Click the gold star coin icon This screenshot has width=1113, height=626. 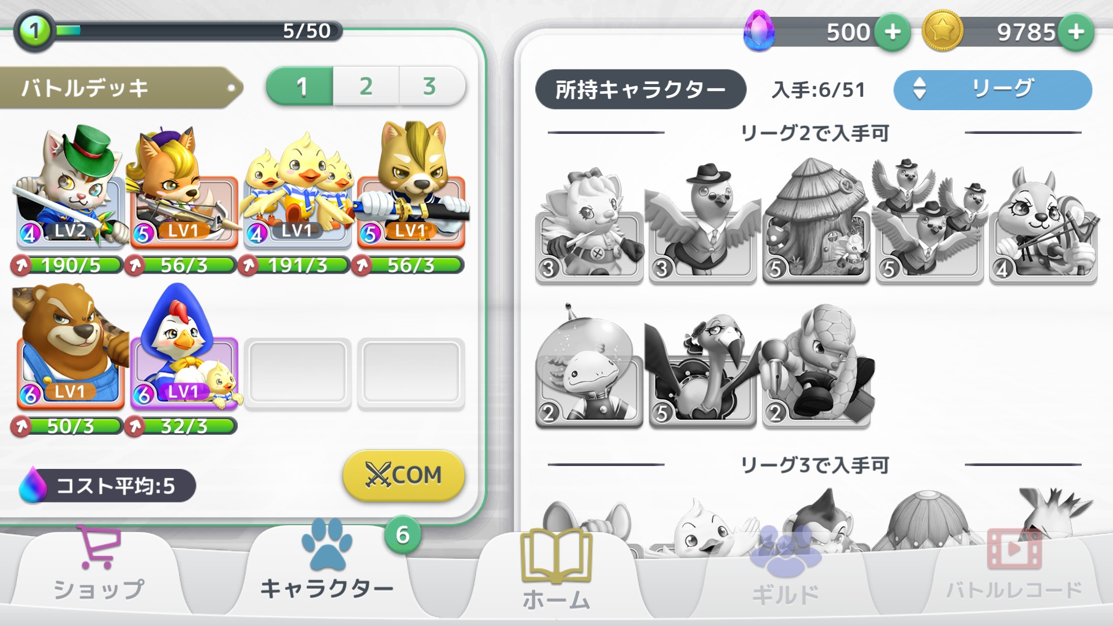[x=942, y=30]
